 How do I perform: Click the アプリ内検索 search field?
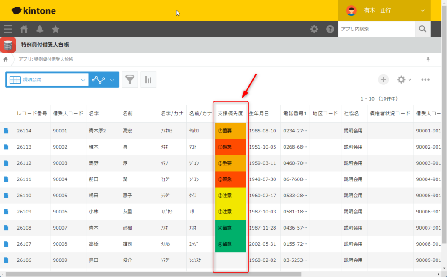point(376,29)
